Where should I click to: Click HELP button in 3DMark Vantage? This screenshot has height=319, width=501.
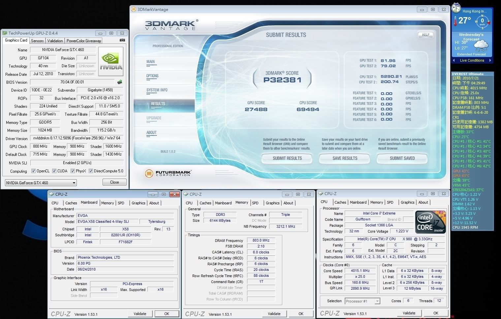(x=426, y=35)
